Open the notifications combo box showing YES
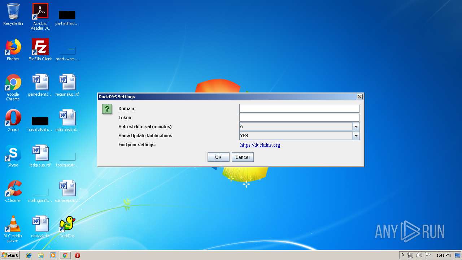Screen dimensions: 462x260 (x=299, y=135)
